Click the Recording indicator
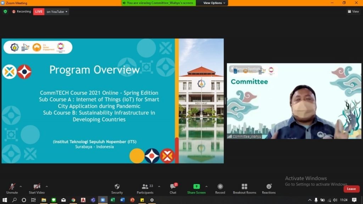 [22, 11]
